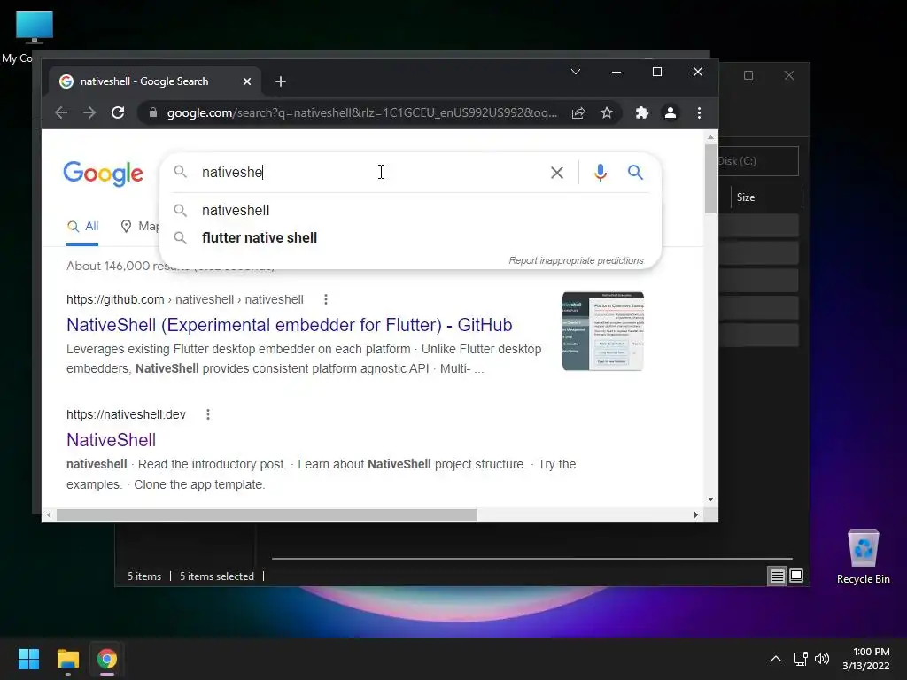The height and width of the screenshot is (680, 907).
Task: Click '5 items selected' in the status bar
Action: pyautogui.click(x=217, y=576)
